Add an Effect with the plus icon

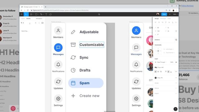176,88
